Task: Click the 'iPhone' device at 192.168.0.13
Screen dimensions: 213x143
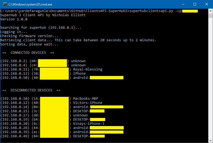Action: point(79,74)
